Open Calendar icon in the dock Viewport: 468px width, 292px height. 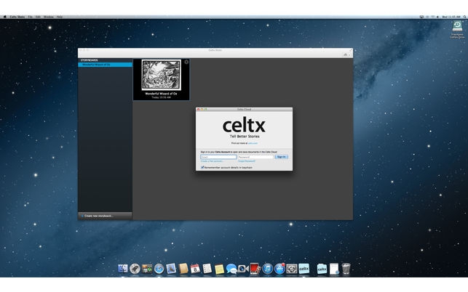coord(195,269)
